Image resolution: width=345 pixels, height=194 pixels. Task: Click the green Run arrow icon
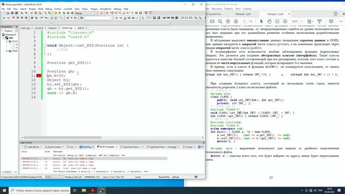pos(60,13)
